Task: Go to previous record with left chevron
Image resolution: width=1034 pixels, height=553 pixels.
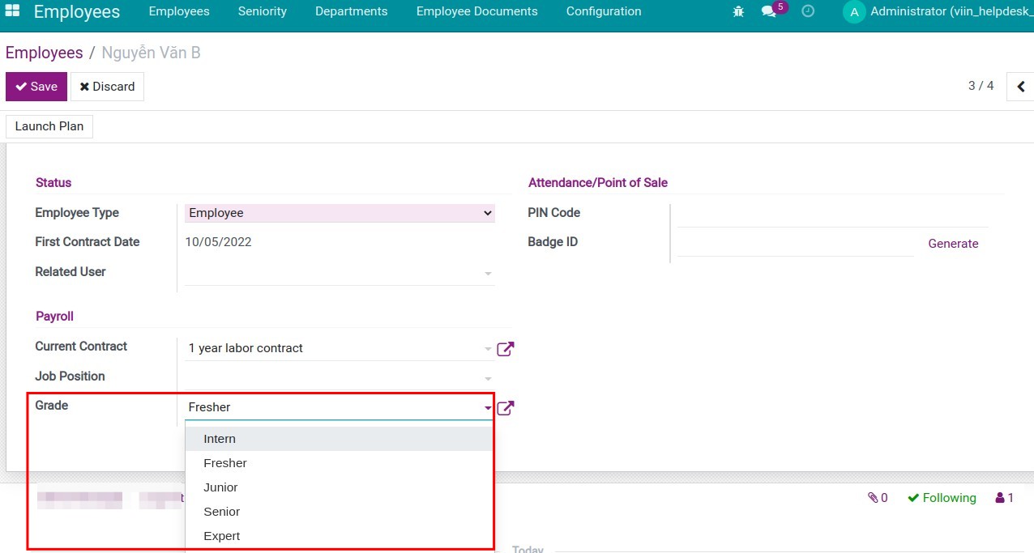Action: pos(1019,86)
